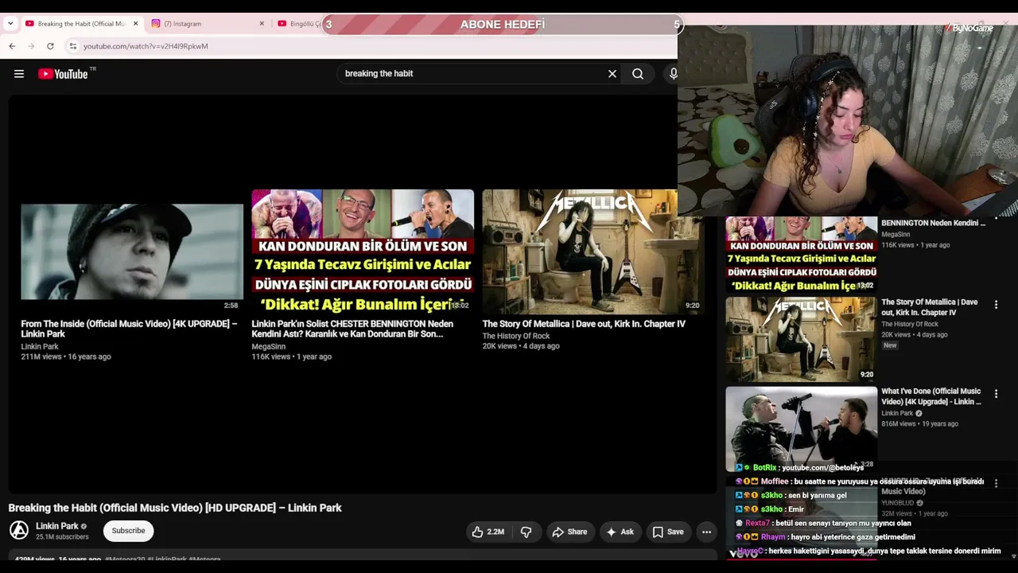This screenshot has width=1018, height=573.
Task: Open the Metallica thumbnail in the sidebar
Action: (x=802, y=340)
